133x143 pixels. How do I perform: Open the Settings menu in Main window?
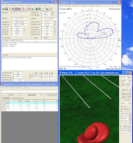click(x=13, y=5)
